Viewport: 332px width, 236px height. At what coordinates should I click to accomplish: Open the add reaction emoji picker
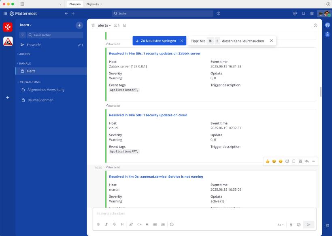tap(287, 161)
